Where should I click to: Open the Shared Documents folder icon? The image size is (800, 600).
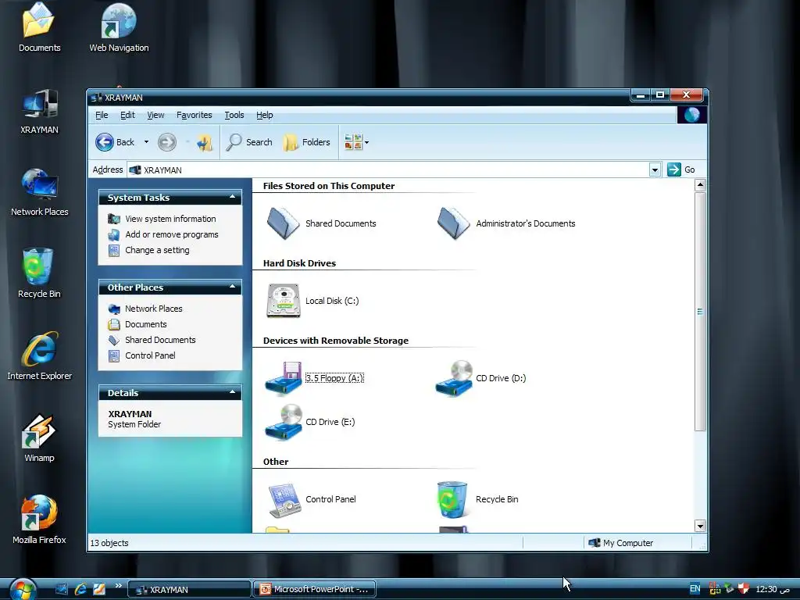283,223
